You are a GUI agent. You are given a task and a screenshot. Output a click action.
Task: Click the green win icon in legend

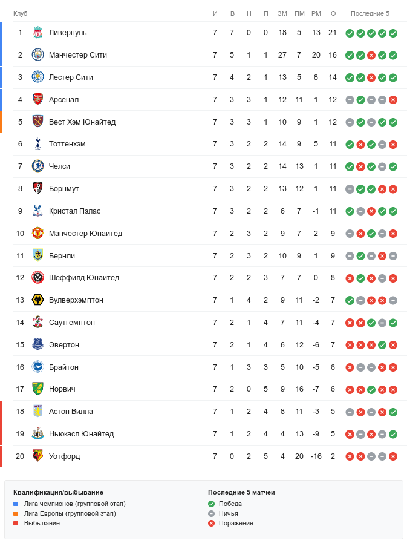pos(211,504)
